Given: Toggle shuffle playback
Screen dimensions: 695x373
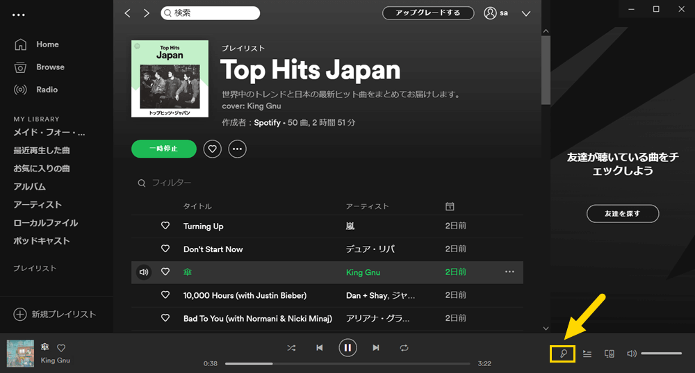Looking at the screenshot, I should (291, 348).
